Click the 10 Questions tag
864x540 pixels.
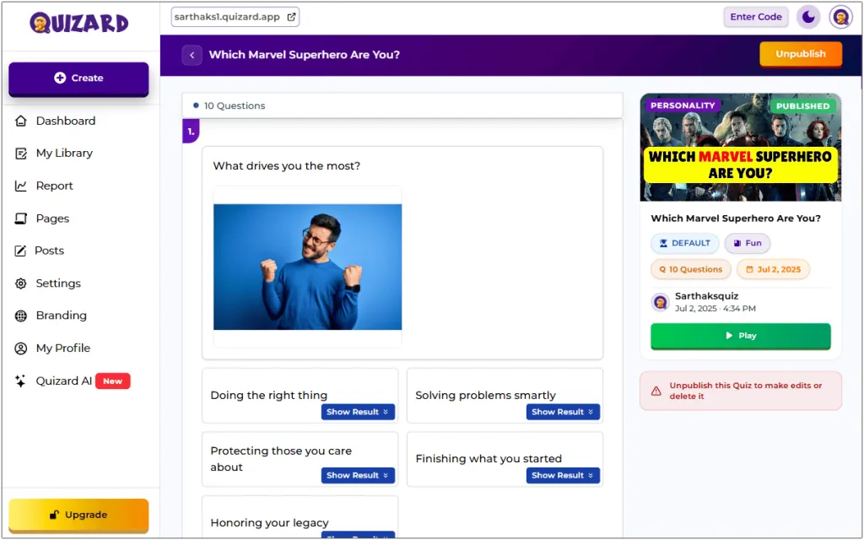[x=691, y=269]
